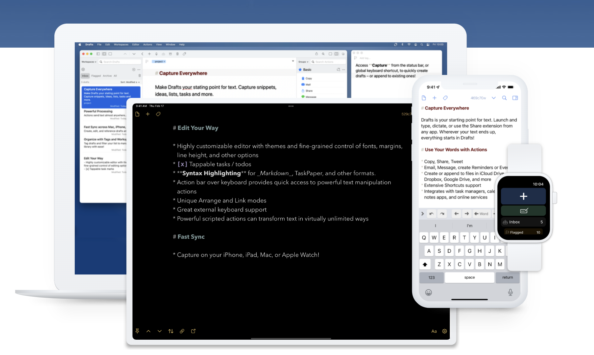Tap the 123 key on iPhone keyboard

[x=431, y=277]
